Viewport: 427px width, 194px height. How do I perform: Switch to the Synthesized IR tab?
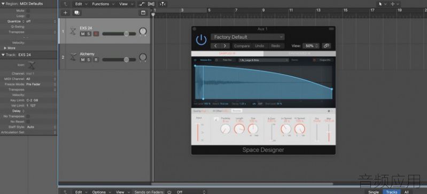tap(300, 53)
